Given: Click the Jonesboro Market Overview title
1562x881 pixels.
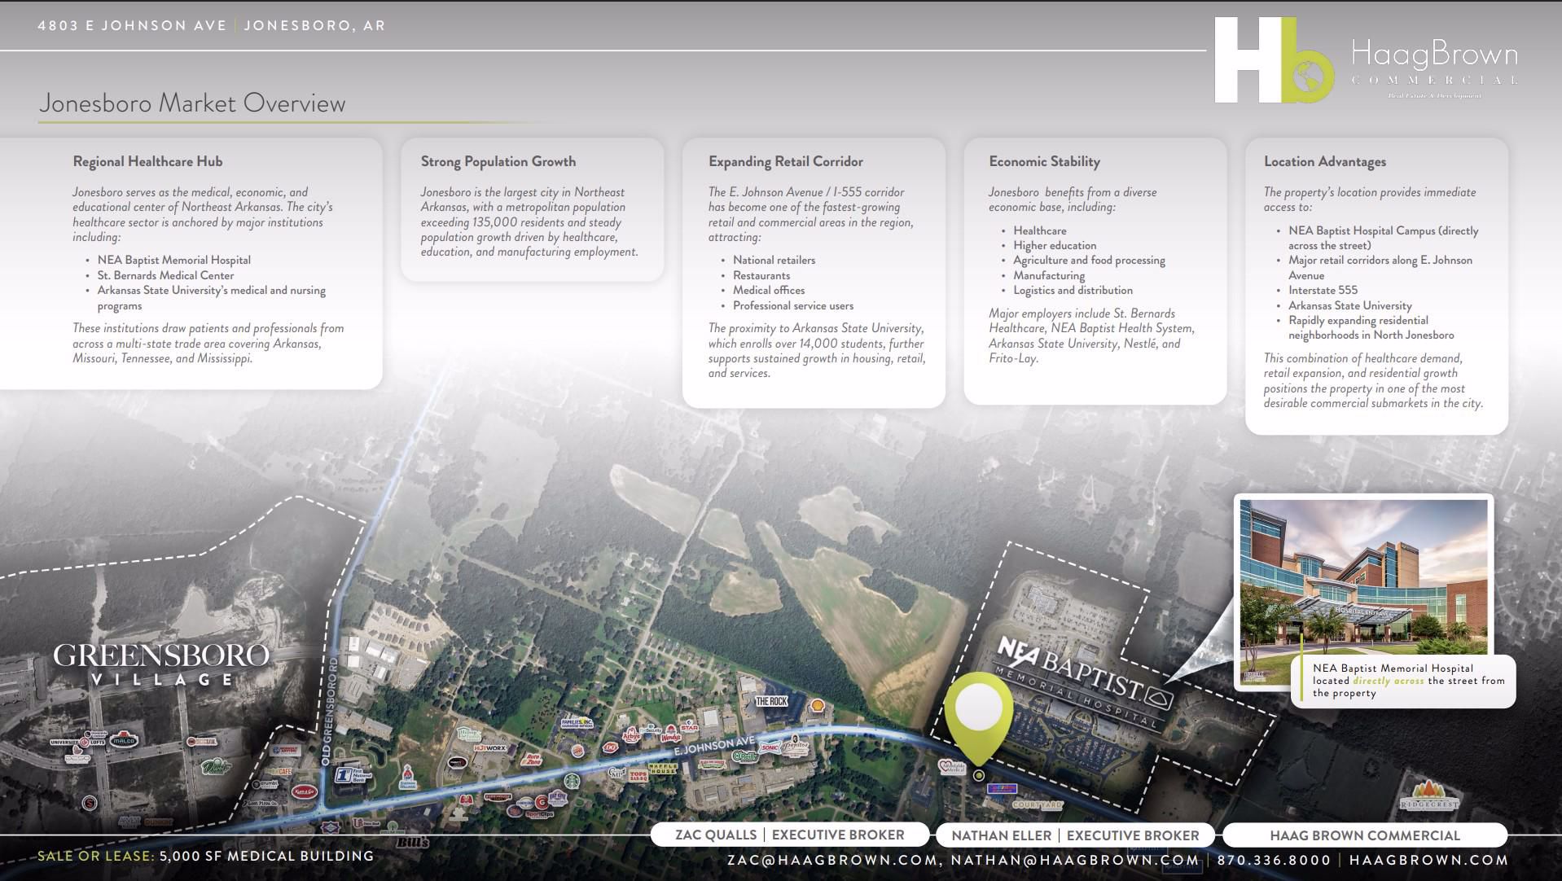Looking at the screenshot, I should 192,103.
